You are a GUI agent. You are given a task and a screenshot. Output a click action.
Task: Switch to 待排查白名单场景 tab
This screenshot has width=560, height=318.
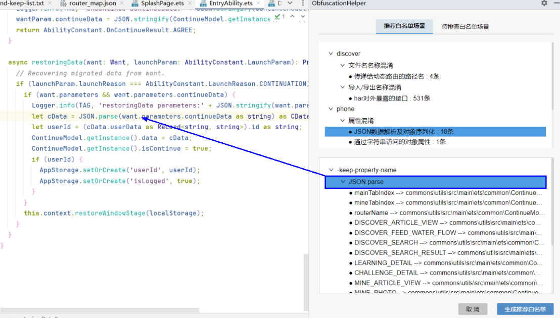[465, 26]
